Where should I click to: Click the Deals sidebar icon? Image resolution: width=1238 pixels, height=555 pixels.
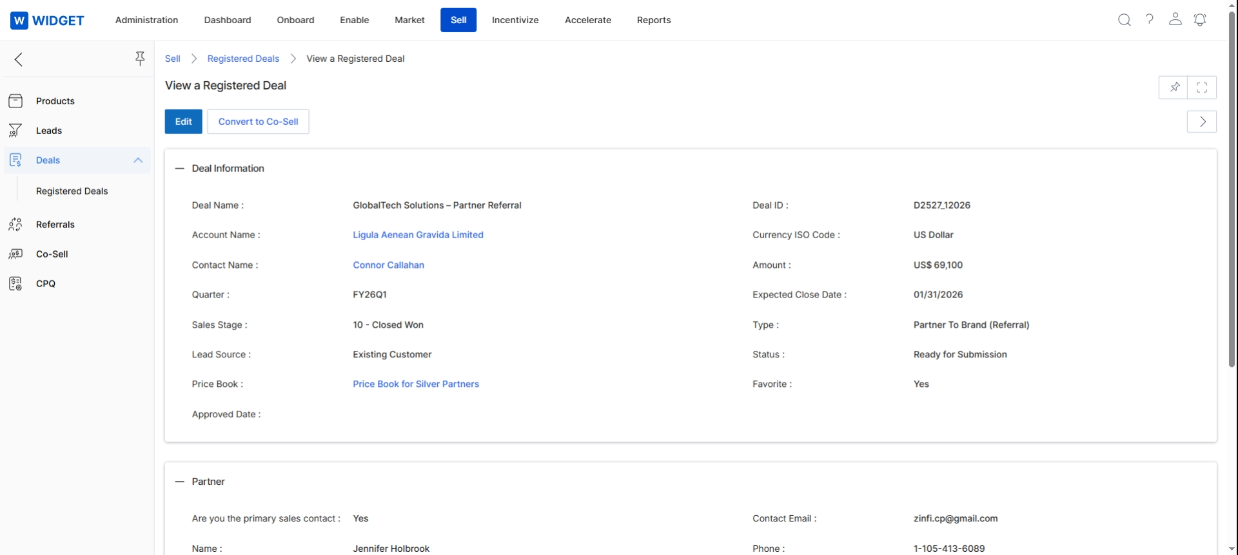[x=15, y=160]
